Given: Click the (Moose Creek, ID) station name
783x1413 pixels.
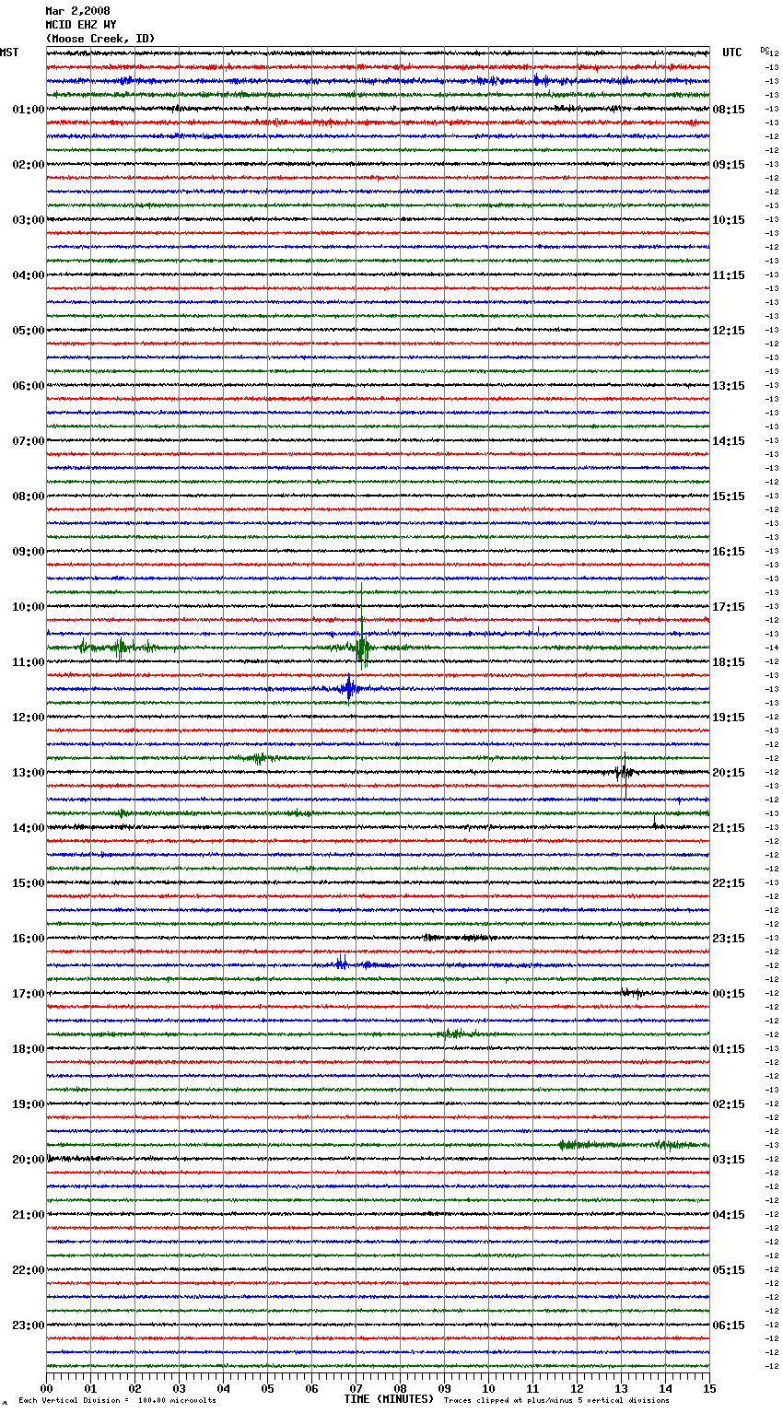Looking at the screenshot, I should pyautogui.click(x=100, y=39).
